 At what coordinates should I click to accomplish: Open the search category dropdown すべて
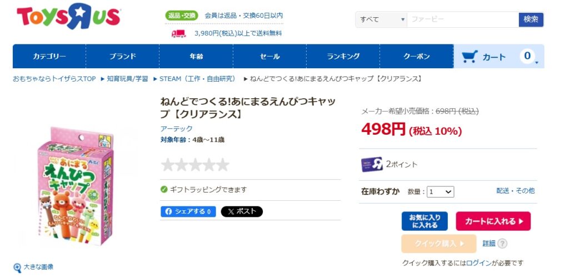(x=381, y=19)
